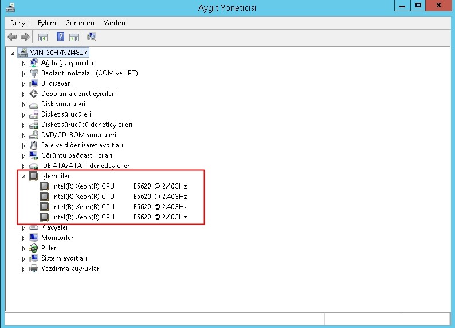
Task: Select 'Fare ve diğer işaret aygıtları' label
Action: click(x=82, y=145)
